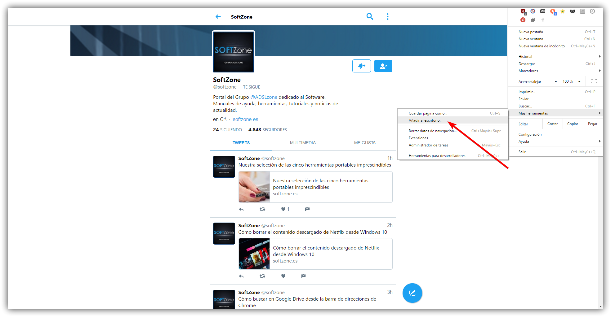Like the Netflix tweet
This screenshot has width=611, height=317.
[x=283, y=276]
